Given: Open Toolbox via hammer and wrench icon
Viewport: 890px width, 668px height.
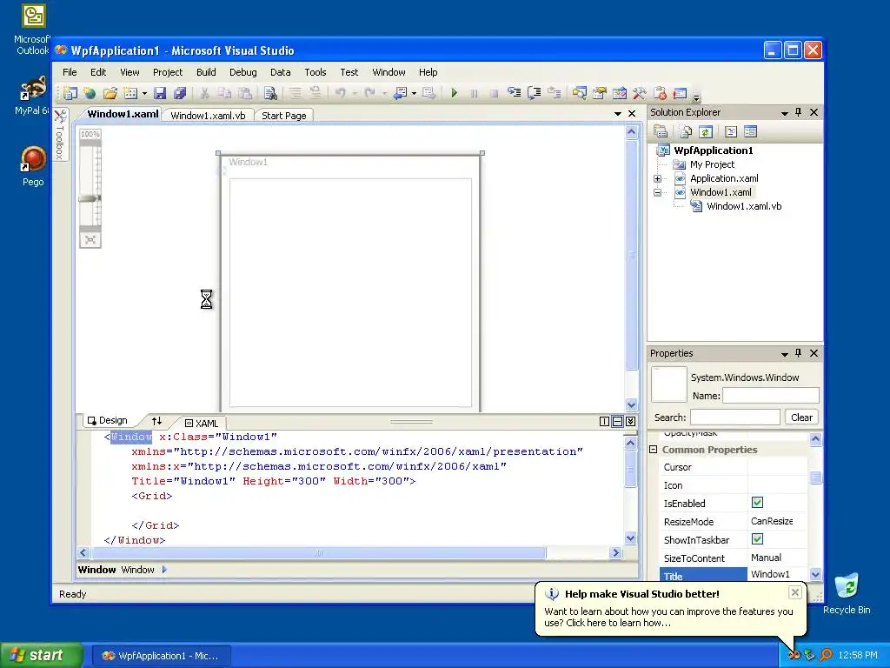Looking at the screenshot, I should coord(639,93).
